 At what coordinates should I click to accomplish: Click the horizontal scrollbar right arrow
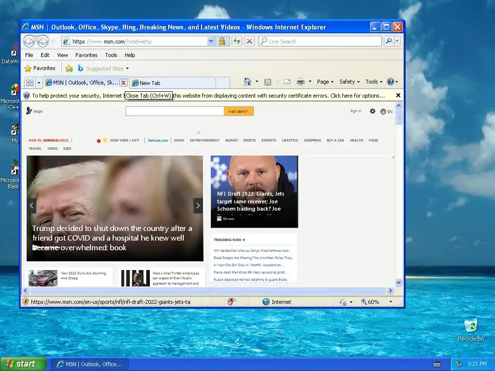390,290
